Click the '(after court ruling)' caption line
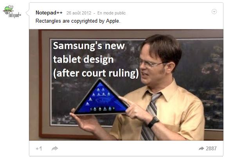The image size is (225, 157). point(96,73)
